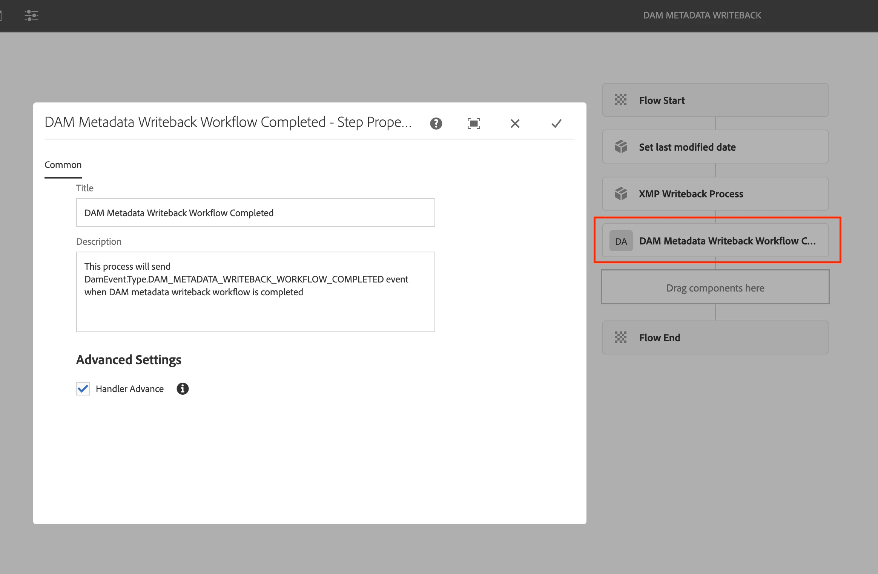Image resolution: width=878 pixels, height=574 pixels.
Task: Select the DAM Metadata Writeback Workflow step
Action: click(x=726, y=241)
